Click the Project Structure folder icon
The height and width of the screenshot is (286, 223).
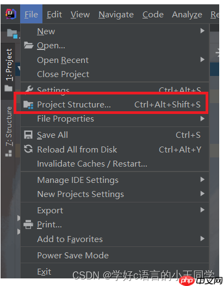click(x=28, y=105)
